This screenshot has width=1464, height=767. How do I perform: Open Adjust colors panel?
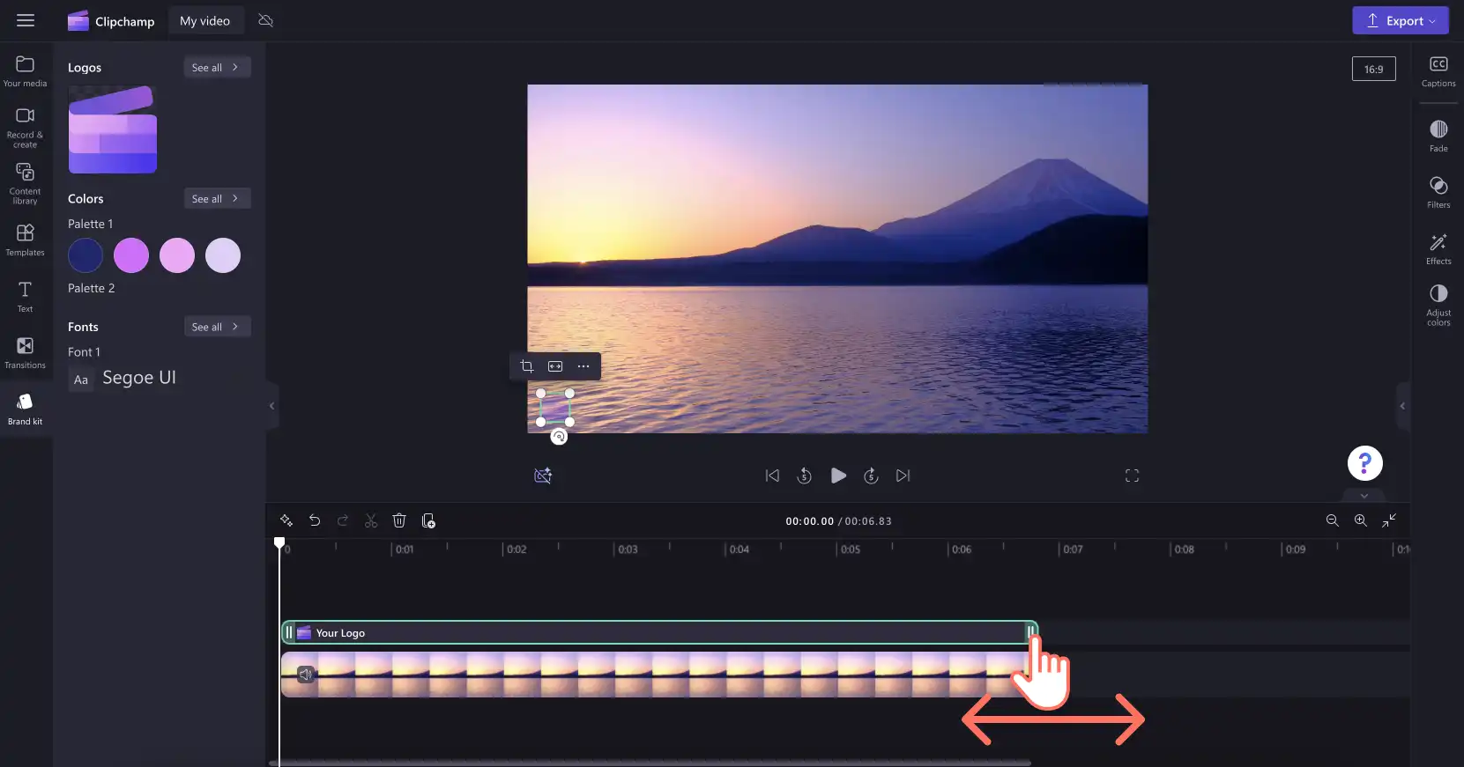click(x=1438, y=306)
